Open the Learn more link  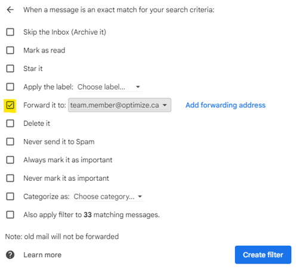coord(42,255)
